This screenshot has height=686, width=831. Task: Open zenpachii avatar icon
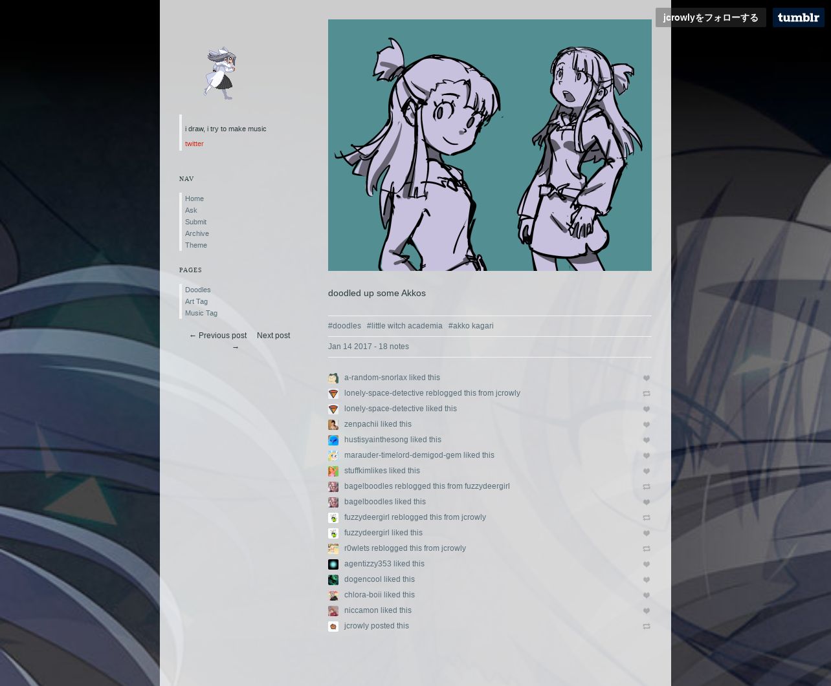(333, 425)
